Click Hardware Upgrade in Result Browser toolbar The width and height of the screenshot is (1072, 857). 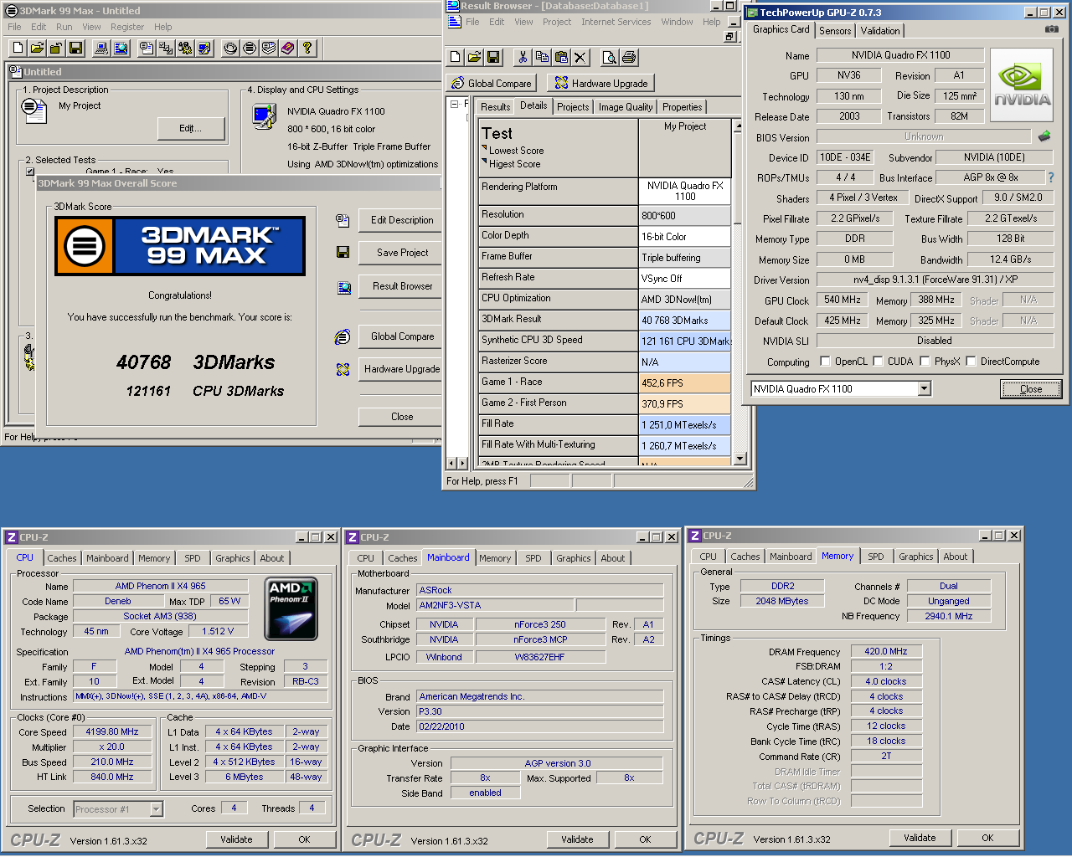pyautogui.click(x=600, y=83)
